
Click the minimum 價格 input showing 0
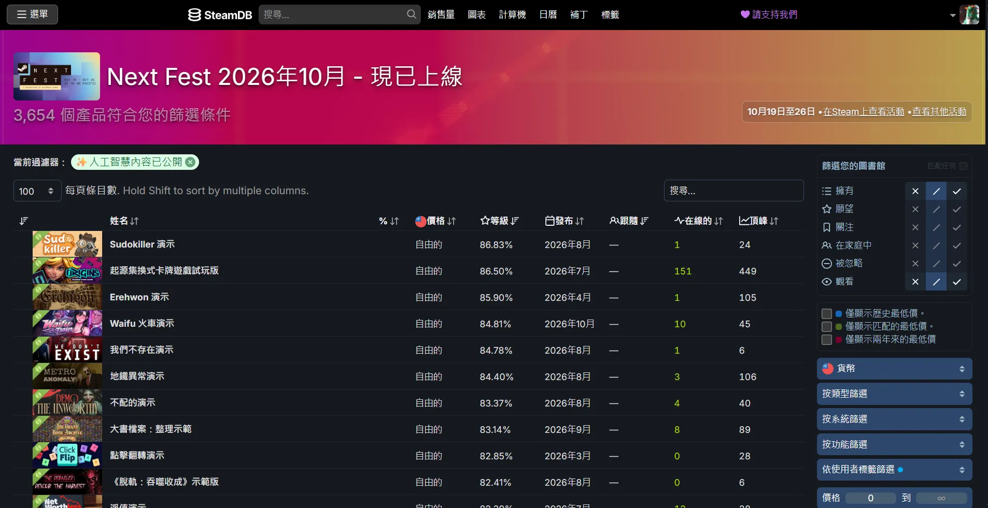click(x=870, y=498)
